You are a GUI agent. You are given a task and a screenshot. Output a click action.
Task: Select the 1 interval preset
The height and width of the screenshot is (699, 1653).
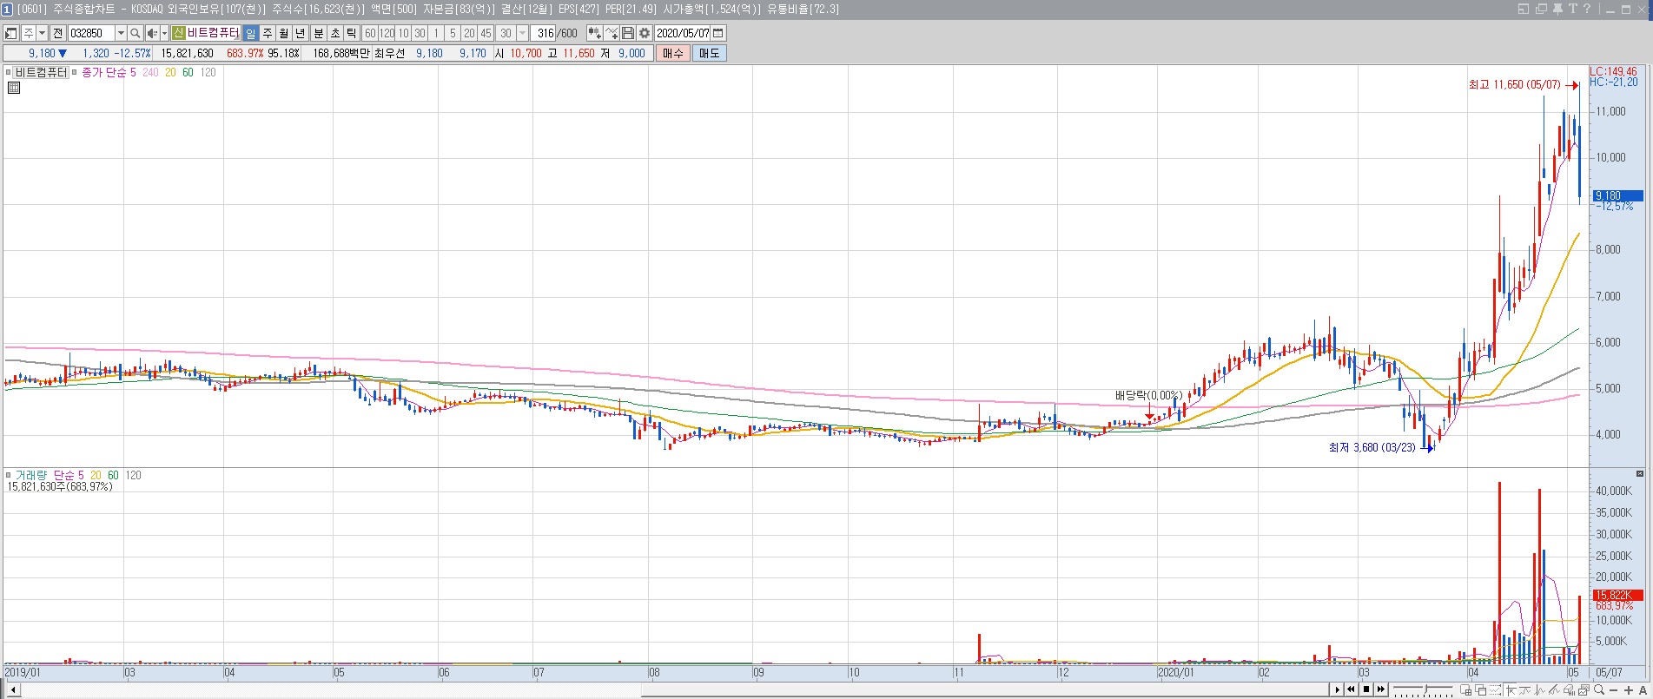point(436,33)
